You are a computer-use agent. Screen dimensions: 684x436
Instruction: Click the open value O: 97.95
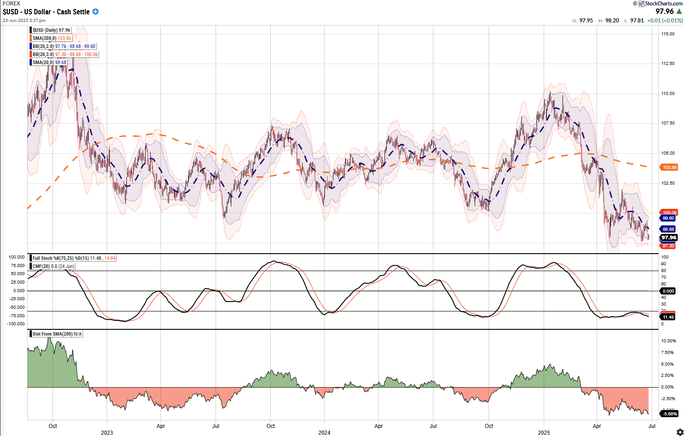click(x=583, y=21)
